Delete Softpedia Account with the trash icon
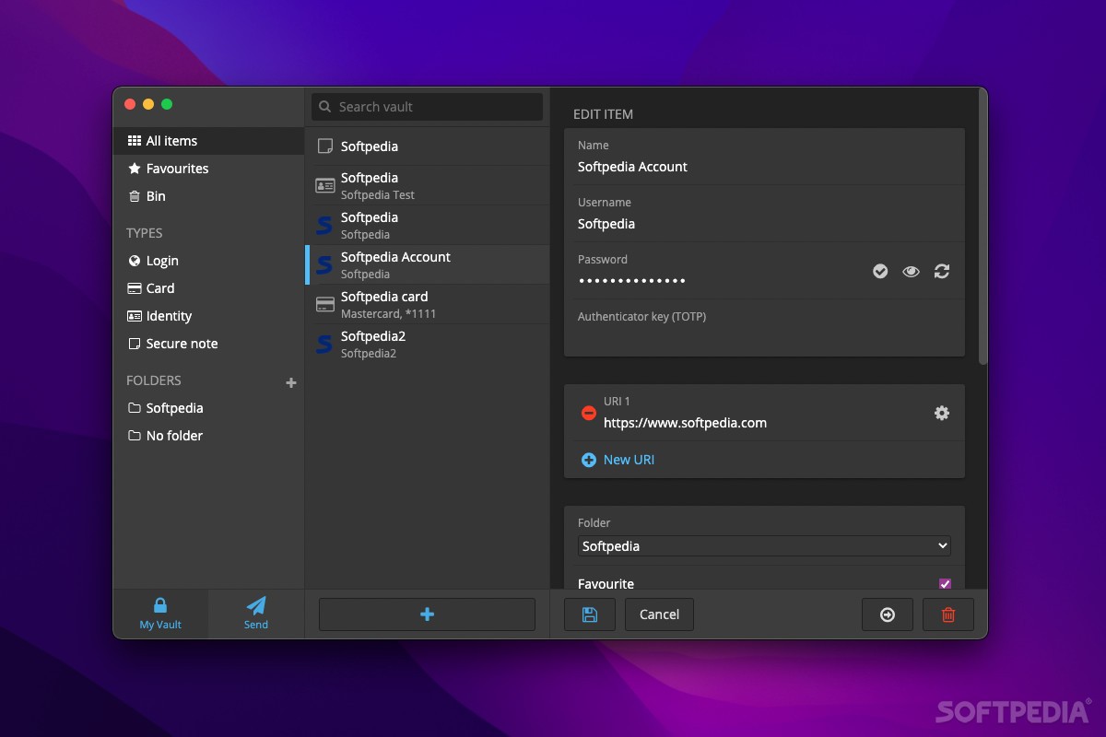This screenshot has width=1106, height=737. (x=947, y=614)
